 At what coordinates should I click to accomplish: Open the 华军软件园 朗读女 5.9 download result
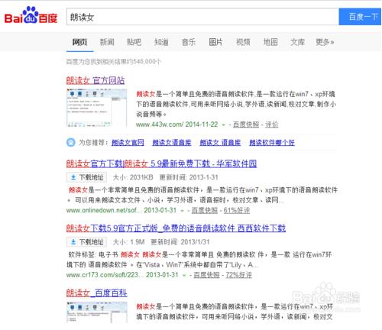point(161,163)
